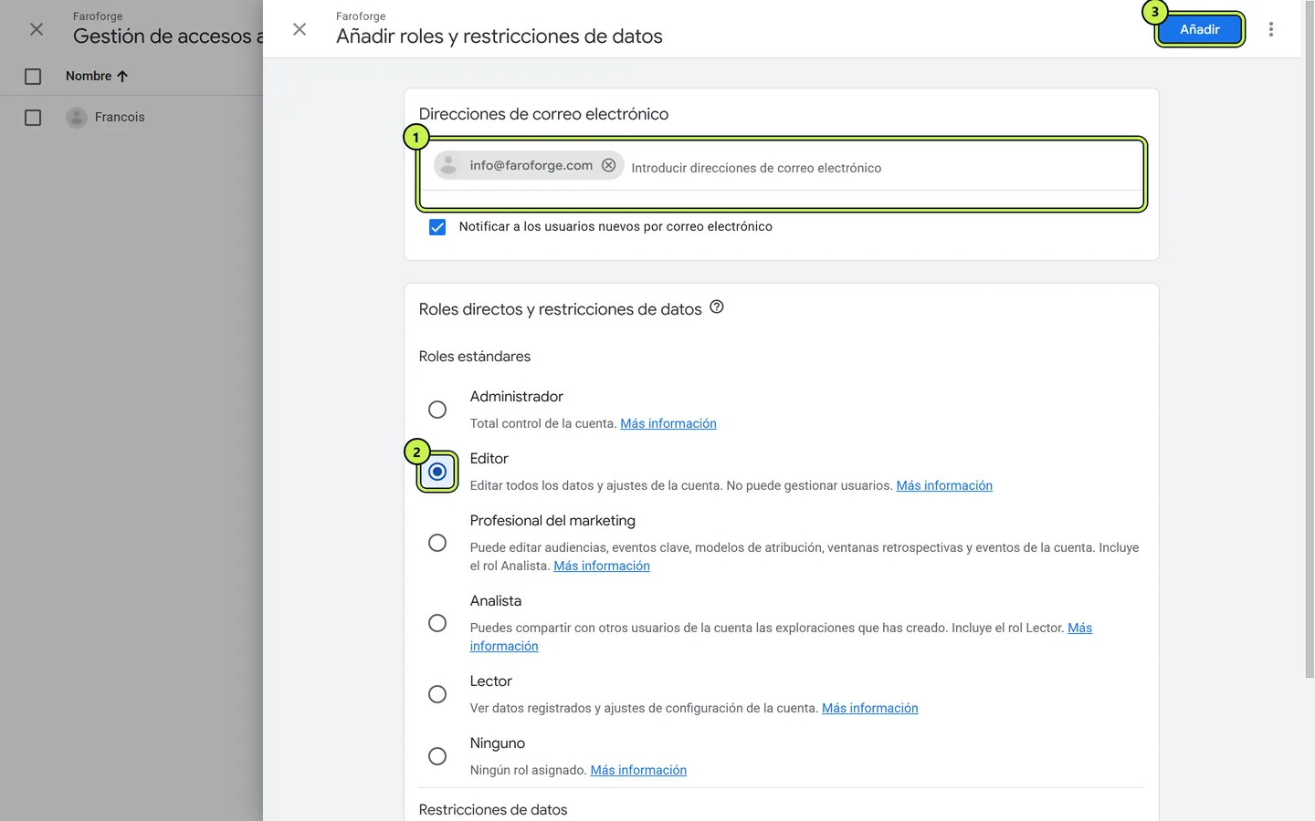Tick the checkbox for Francois row
Screen dimensions: 1315x821
[x=33, y=118]
